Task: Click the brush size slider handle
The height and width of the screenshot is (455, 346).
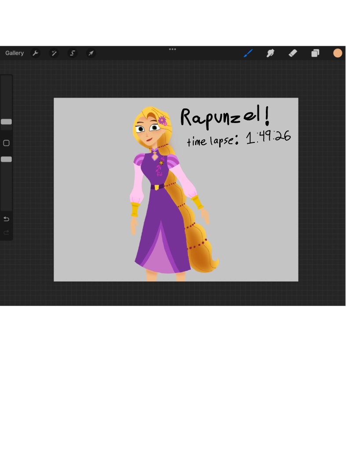Action: pos(6,122)
